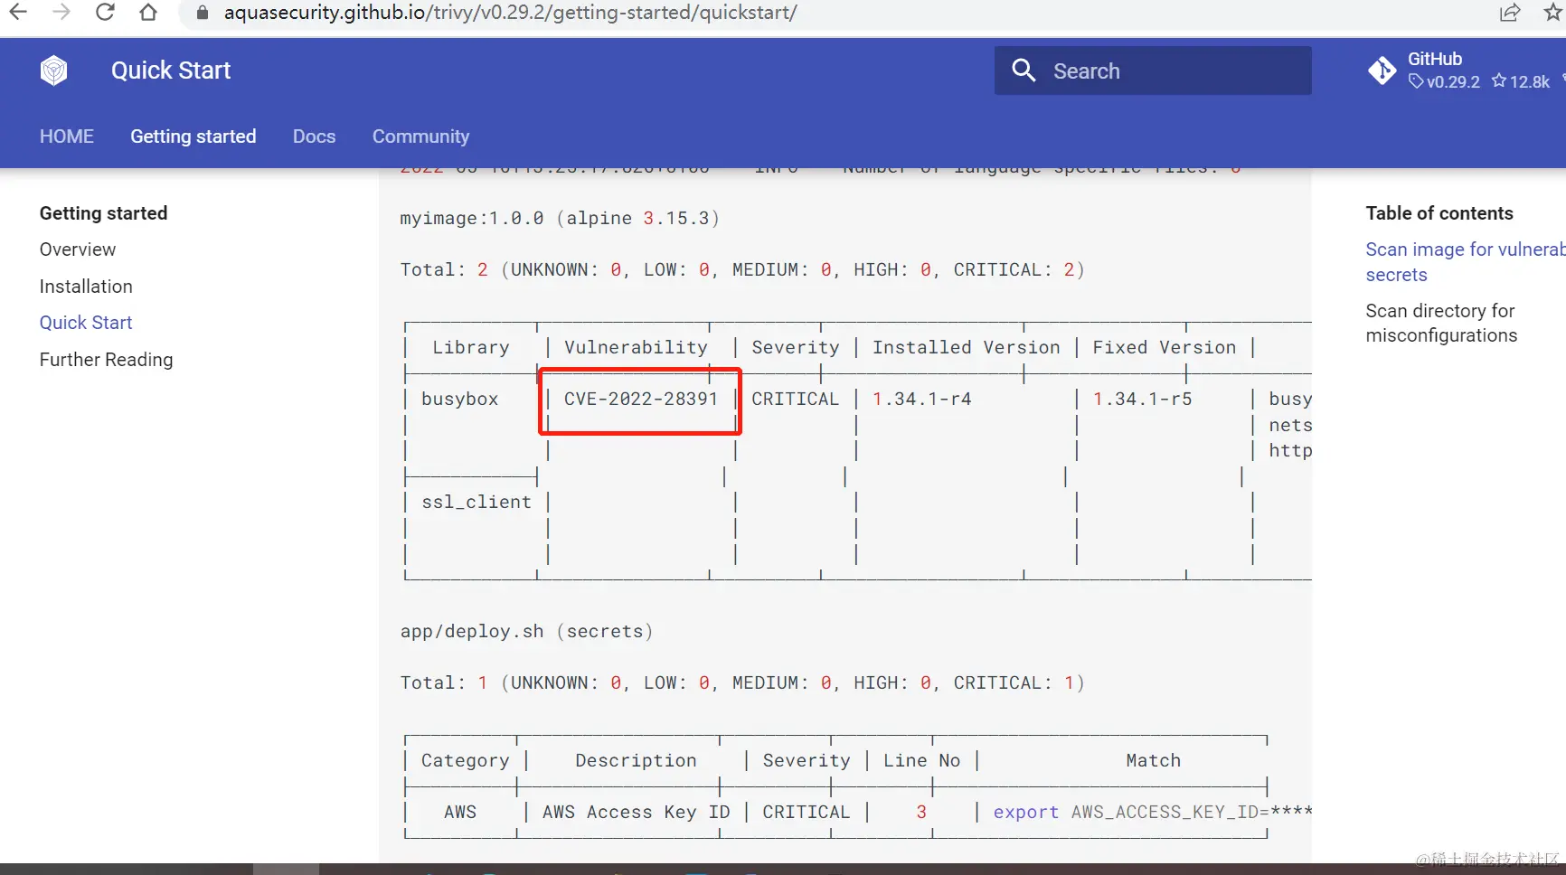Click the myimage:1.0.0 (alpine 3.15.3) line
The height and width of the screenshot is (875, 1566).
click(560, 218)
